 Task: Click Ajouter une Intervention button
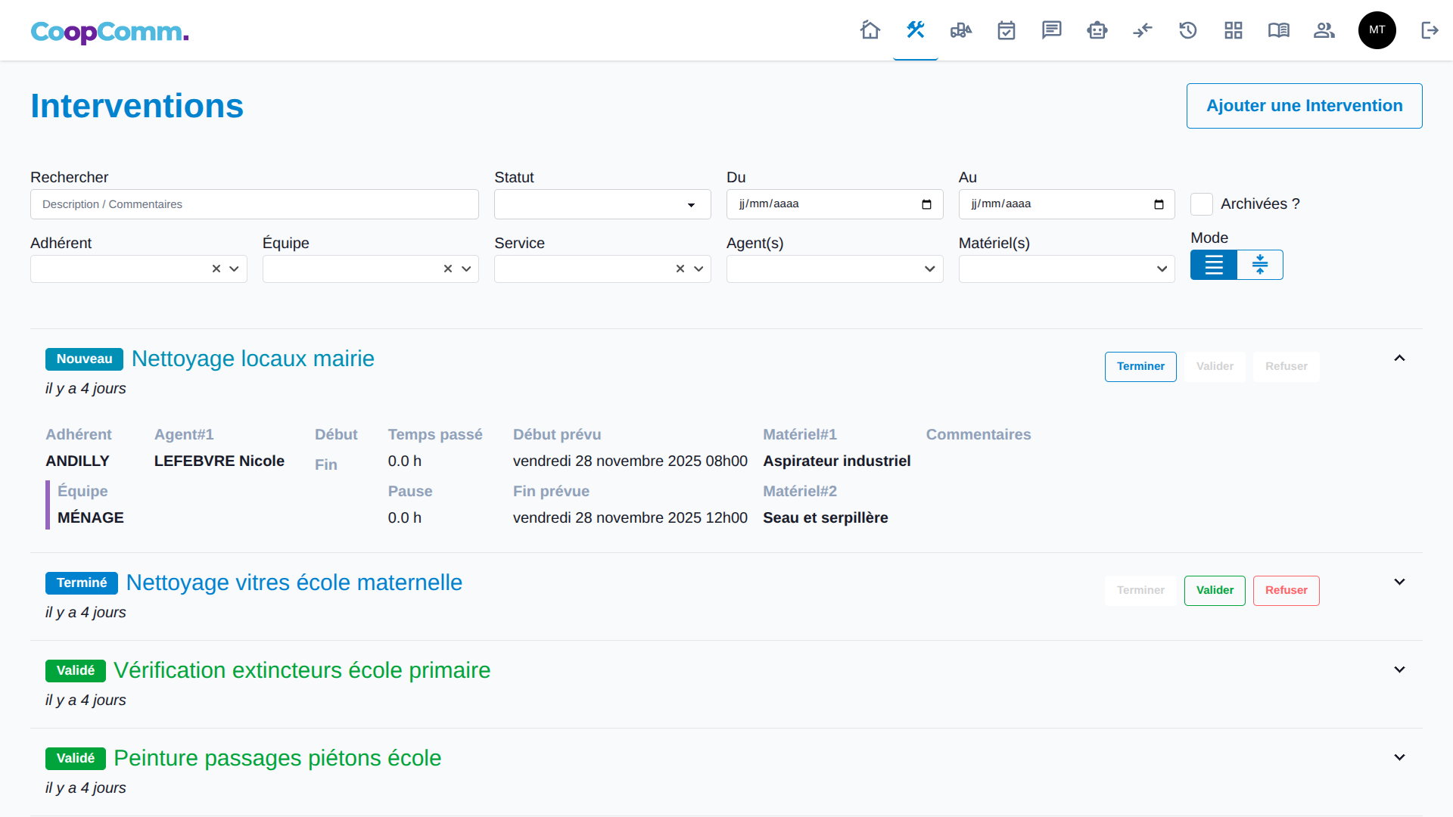(1304, 106)
